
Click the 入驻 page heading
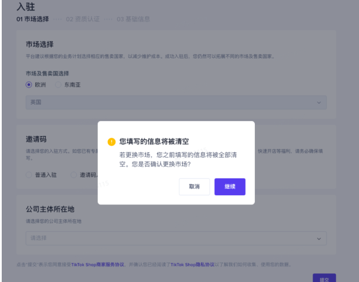click(26, 8)
